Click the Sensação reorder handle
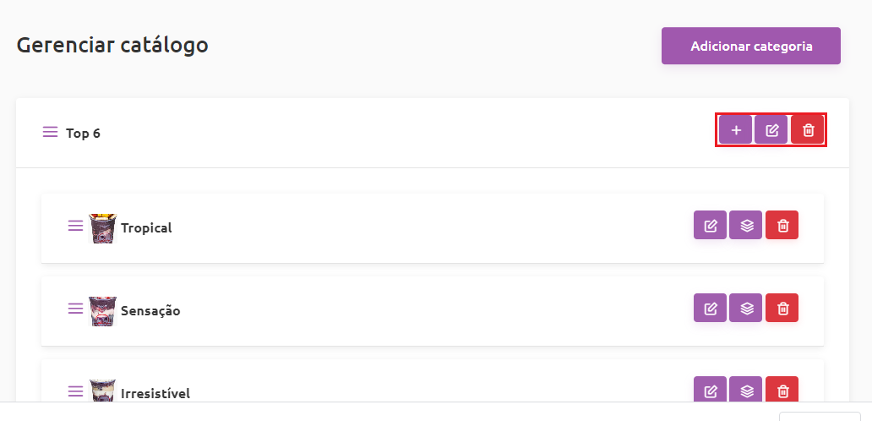Image resolution: width=872 pixels, height=421 pixels. click(x=76, y=308)
